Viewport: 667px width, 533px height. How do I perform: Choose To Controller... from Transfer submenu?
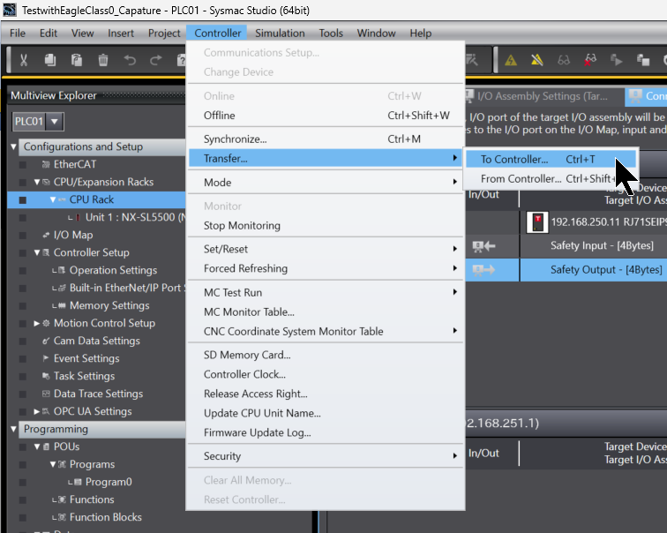pos(551,160)
